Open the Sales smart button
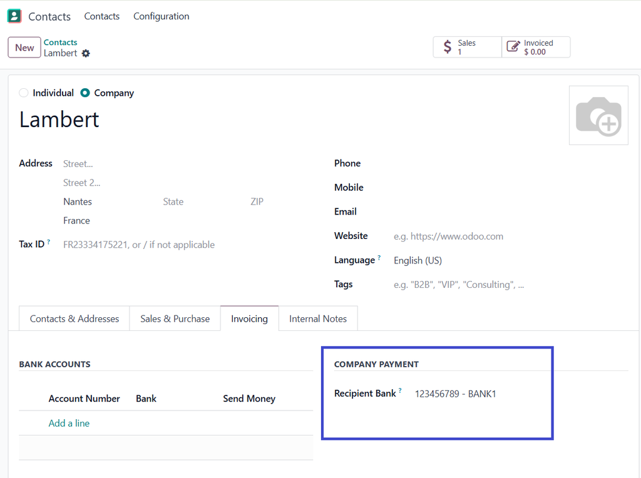Screen dimensions: 641x478 [x=467, y=47]
